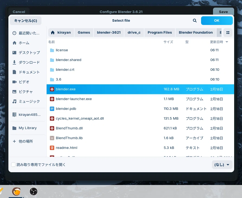Enable 読み取り専用でファイルを開く checkbox

[x=13, y=165]
